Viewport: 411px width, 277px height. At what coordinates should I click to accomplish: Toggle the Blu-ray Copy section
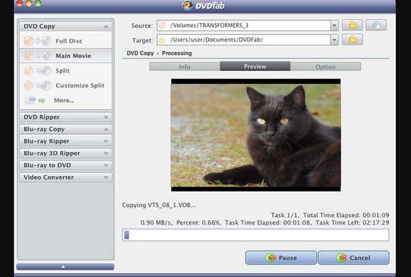[x=66, y=129]
